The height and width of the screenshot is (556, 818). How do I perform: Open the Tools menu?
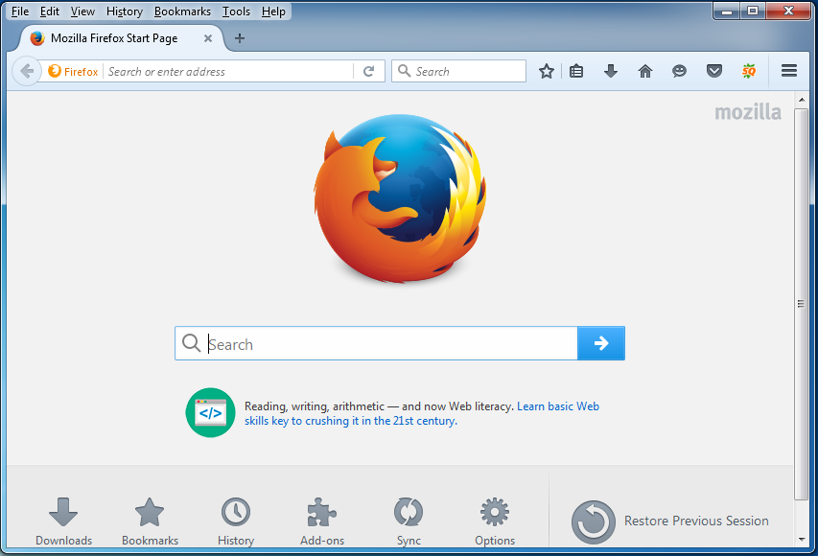pyautogui.click(x=236, y=12)
